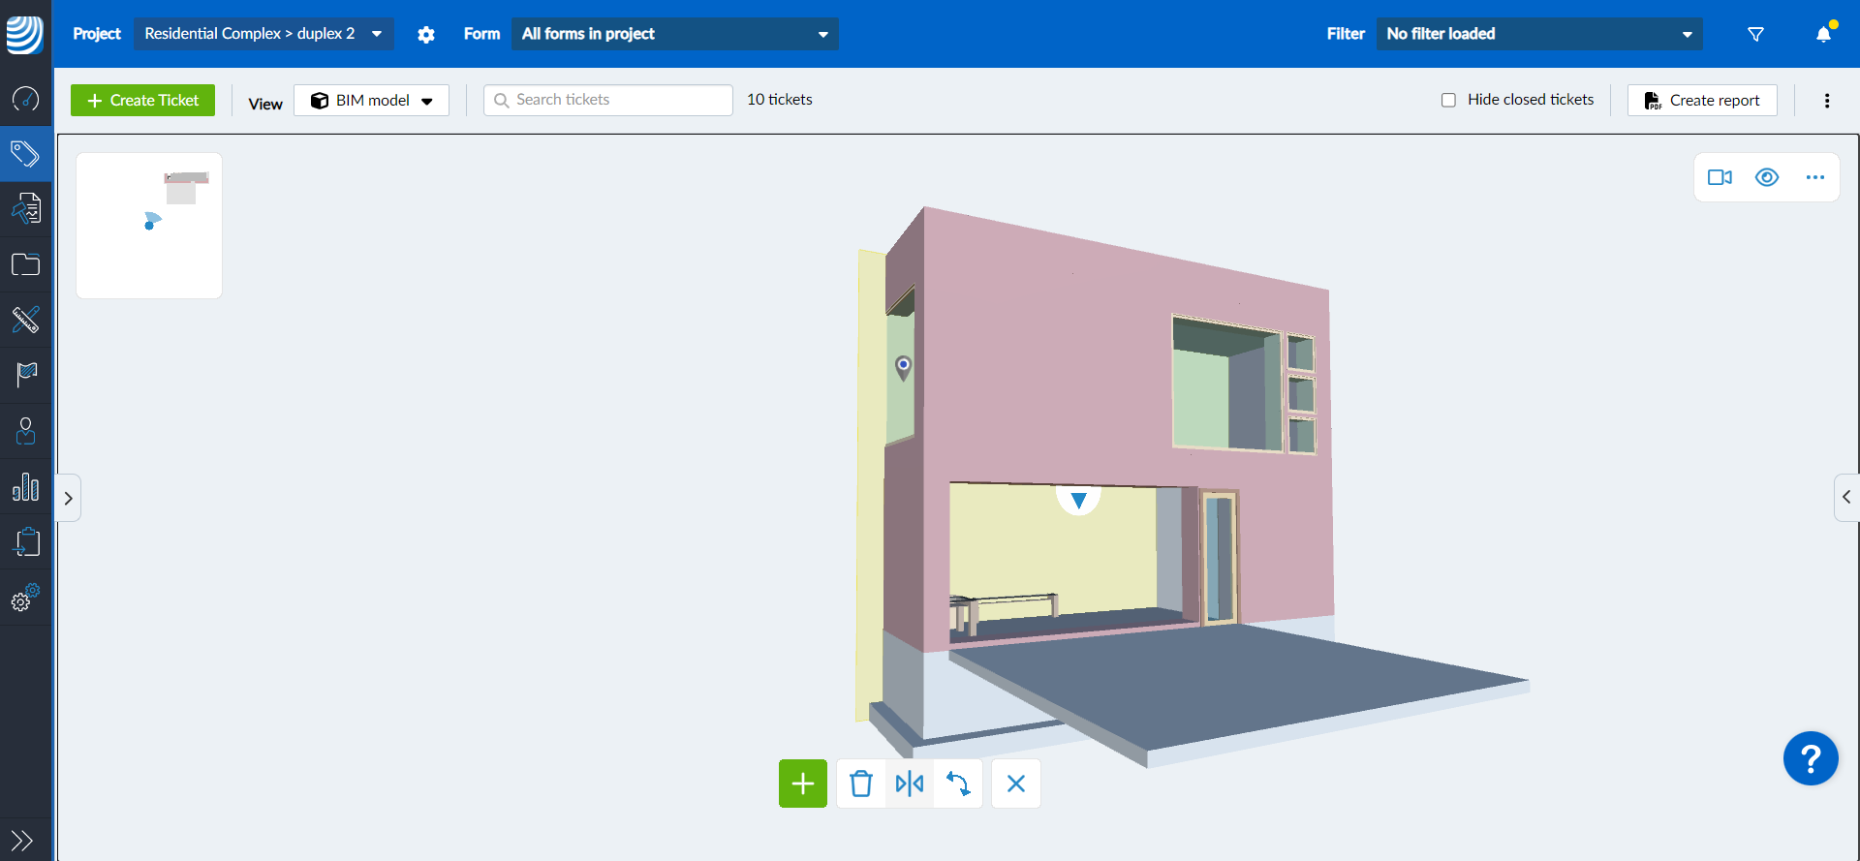Toggle the eye visibility icon
1860x861 pixels.
1767,177
